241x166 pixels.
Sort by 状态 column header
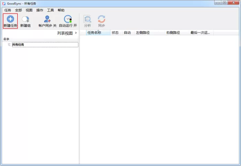coord(116,32)
